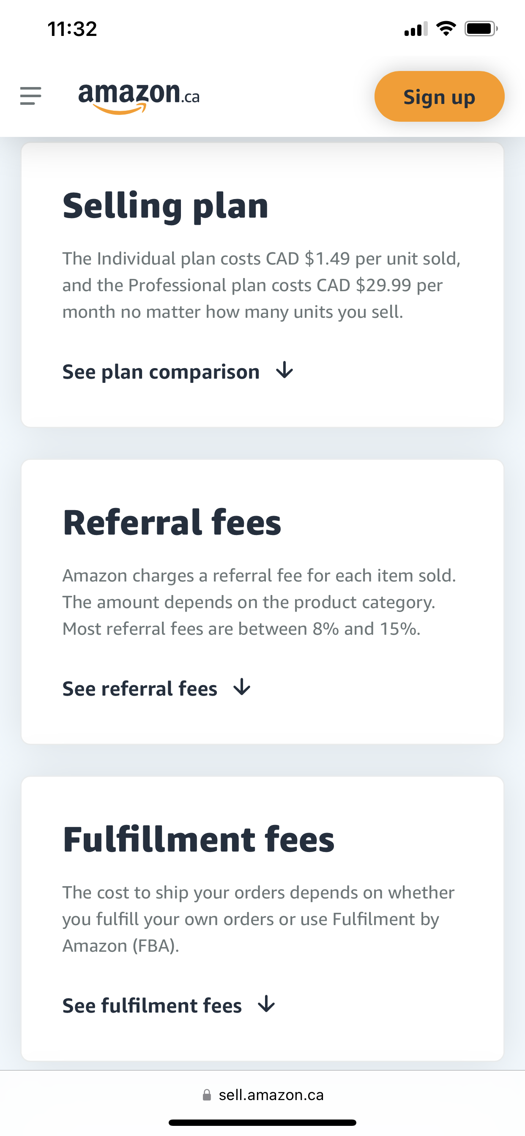The image size is (525, 1136).
Task: Open the hamburger navigation menu
Action: pyautogui.click(x=30, y=96)
